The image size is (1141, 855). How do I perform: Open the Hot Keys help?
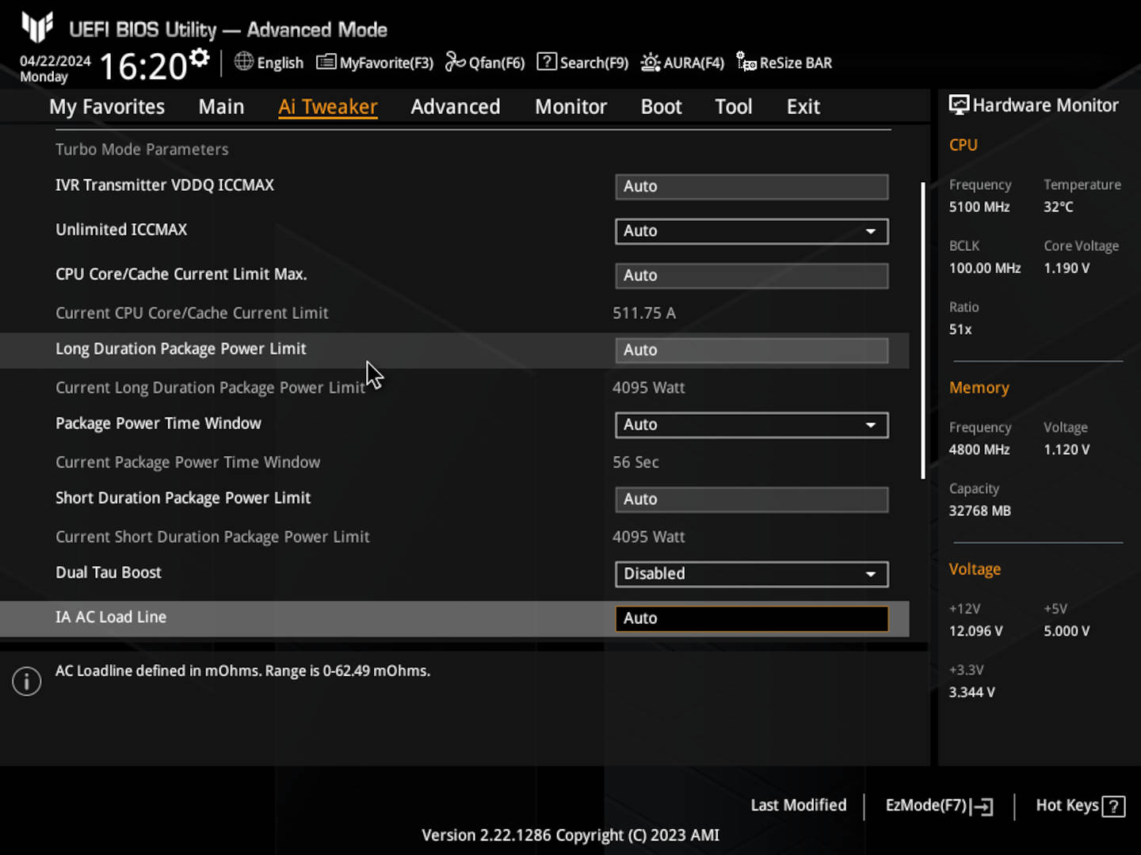(x=1080, y=806)
